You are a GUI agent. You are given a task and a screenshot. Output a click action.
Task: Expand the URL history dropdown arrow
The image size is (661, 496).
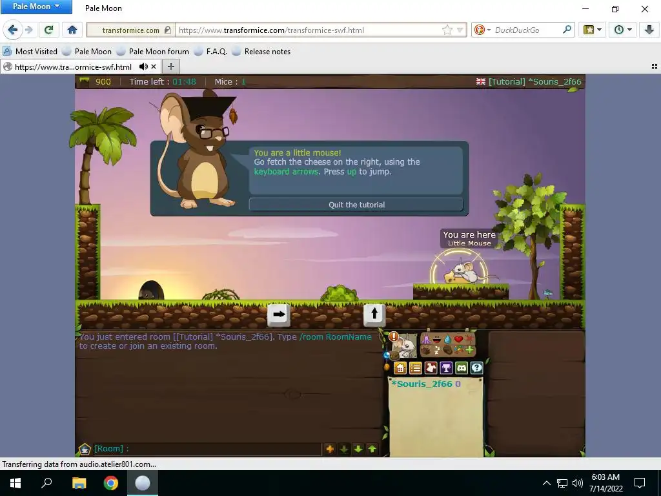click(460, 30)
